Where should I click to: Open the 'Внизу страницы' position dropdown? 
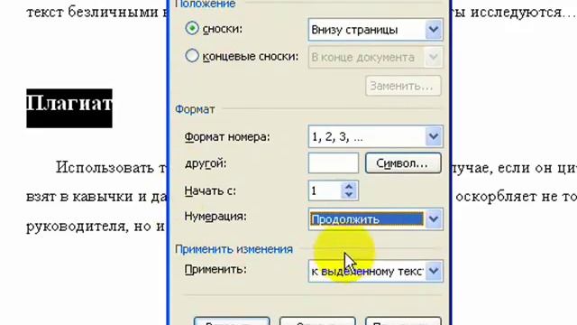pos(375,30)
